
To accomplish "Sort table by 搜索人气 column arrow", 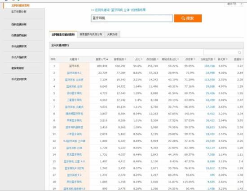I will click(x=107, y=59).
